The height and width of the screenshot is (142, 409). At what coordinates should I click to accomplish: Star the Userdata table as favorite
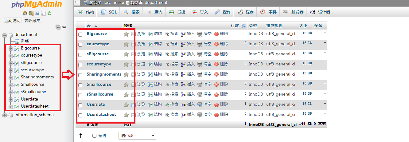(x=126, y=105)
